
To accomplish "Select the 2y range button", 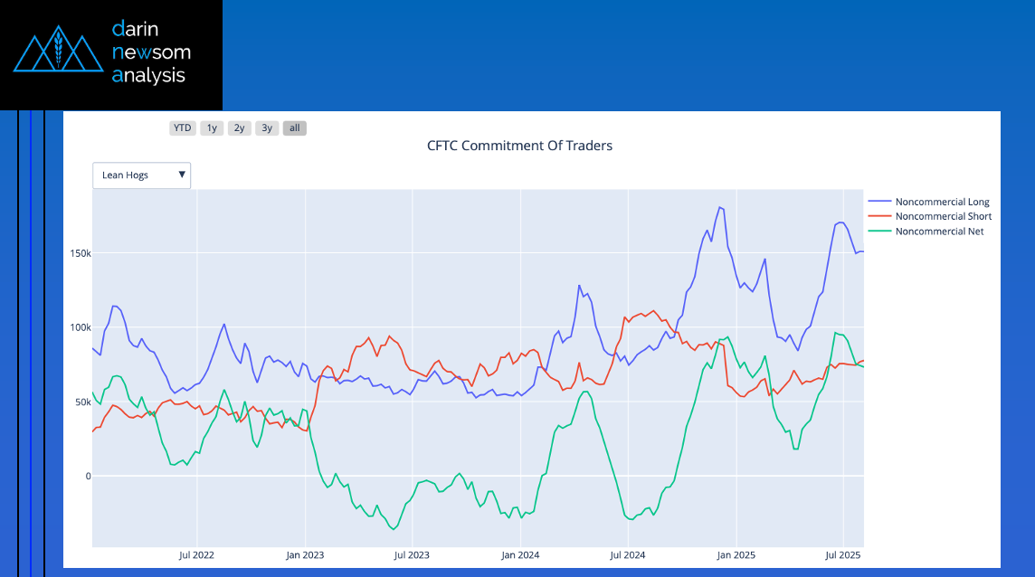I will click(x=240, y=128).
